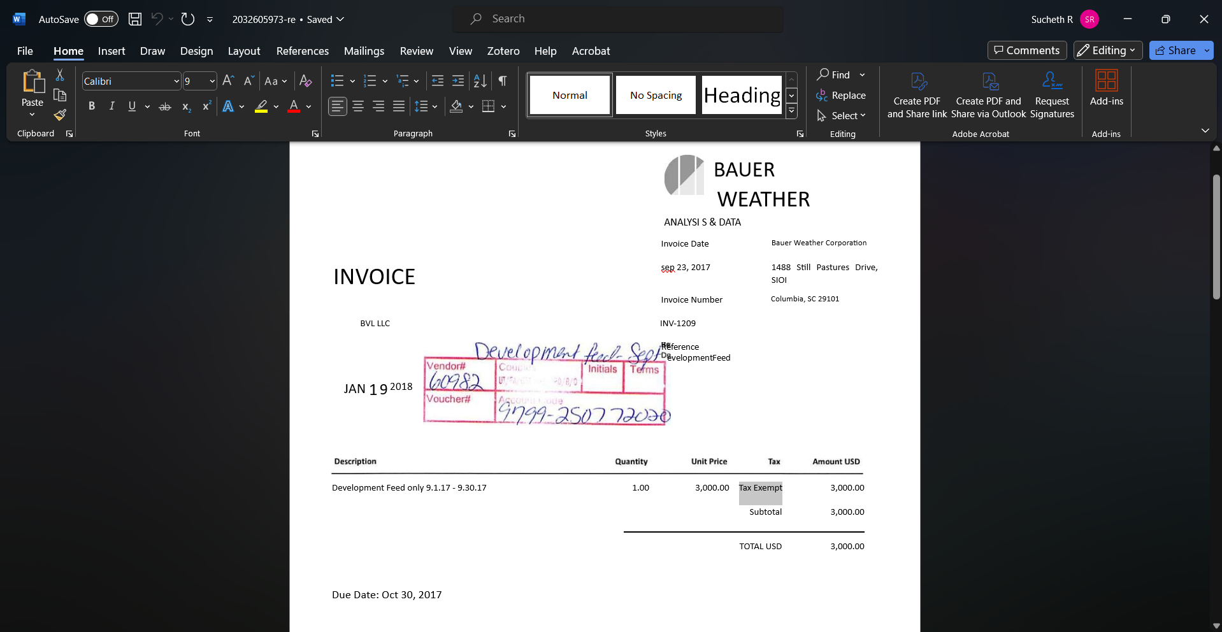Toggle AutoSave off switch

[100, 19]
